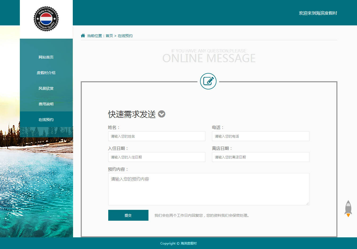Click the ONLINE MESSAGE heading
Screen dimensions: 357x249
click(x=209, y=58)
